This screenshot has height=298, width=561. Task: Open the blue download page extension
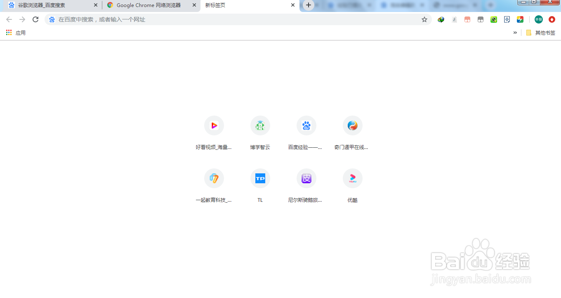coord(507,19)
